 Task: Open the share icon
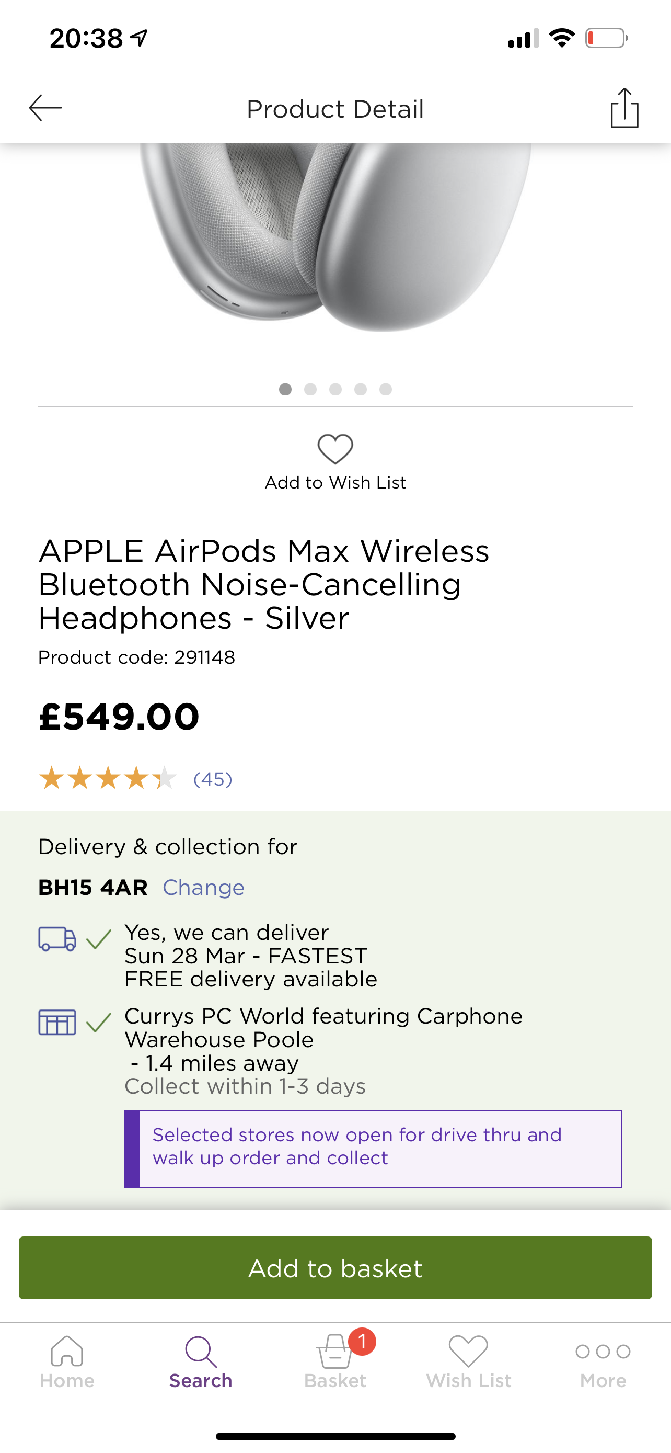coord(624,108)
